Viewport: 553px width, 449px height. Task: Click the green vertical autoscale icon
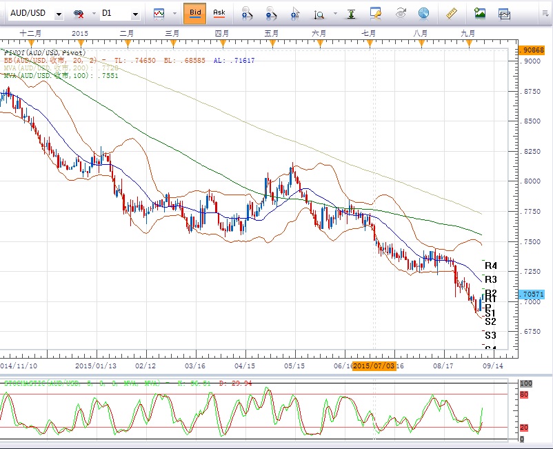point(352,13)
